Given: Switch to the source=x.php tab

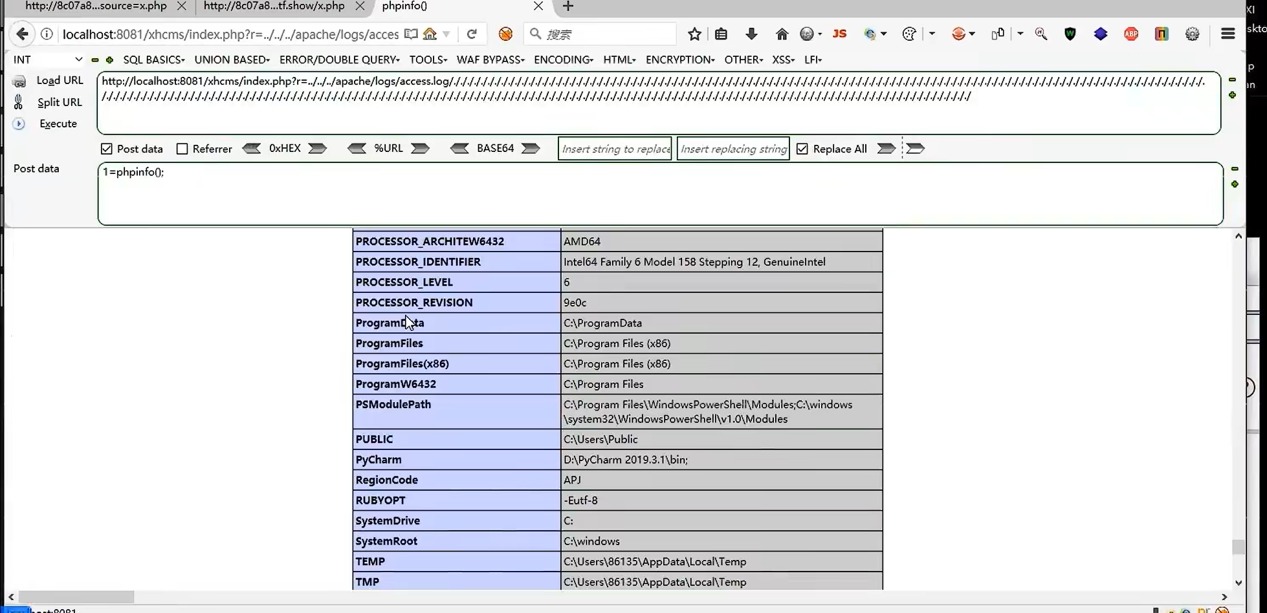Looking at the screenshot, I should click(x=96, y=6).
